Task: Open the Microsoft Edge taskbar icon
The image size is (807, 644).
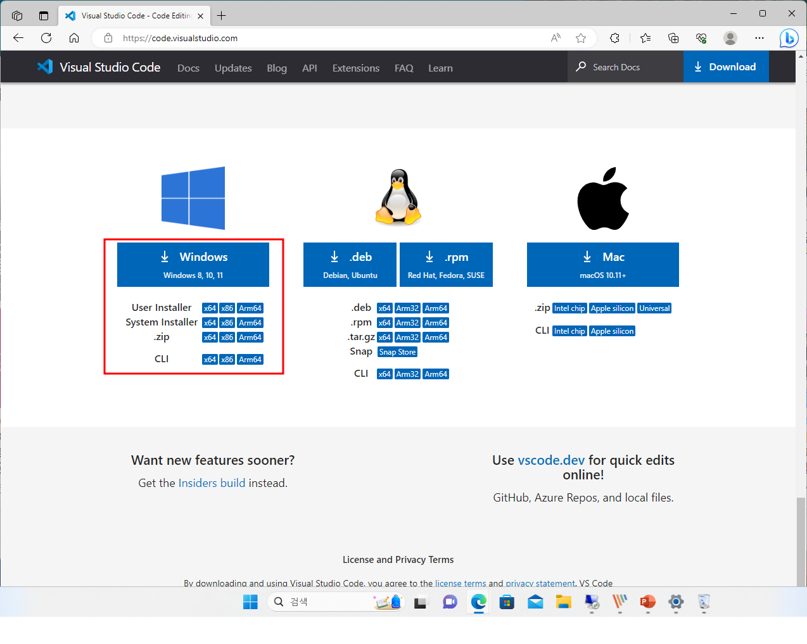Action: click(479, 602)
